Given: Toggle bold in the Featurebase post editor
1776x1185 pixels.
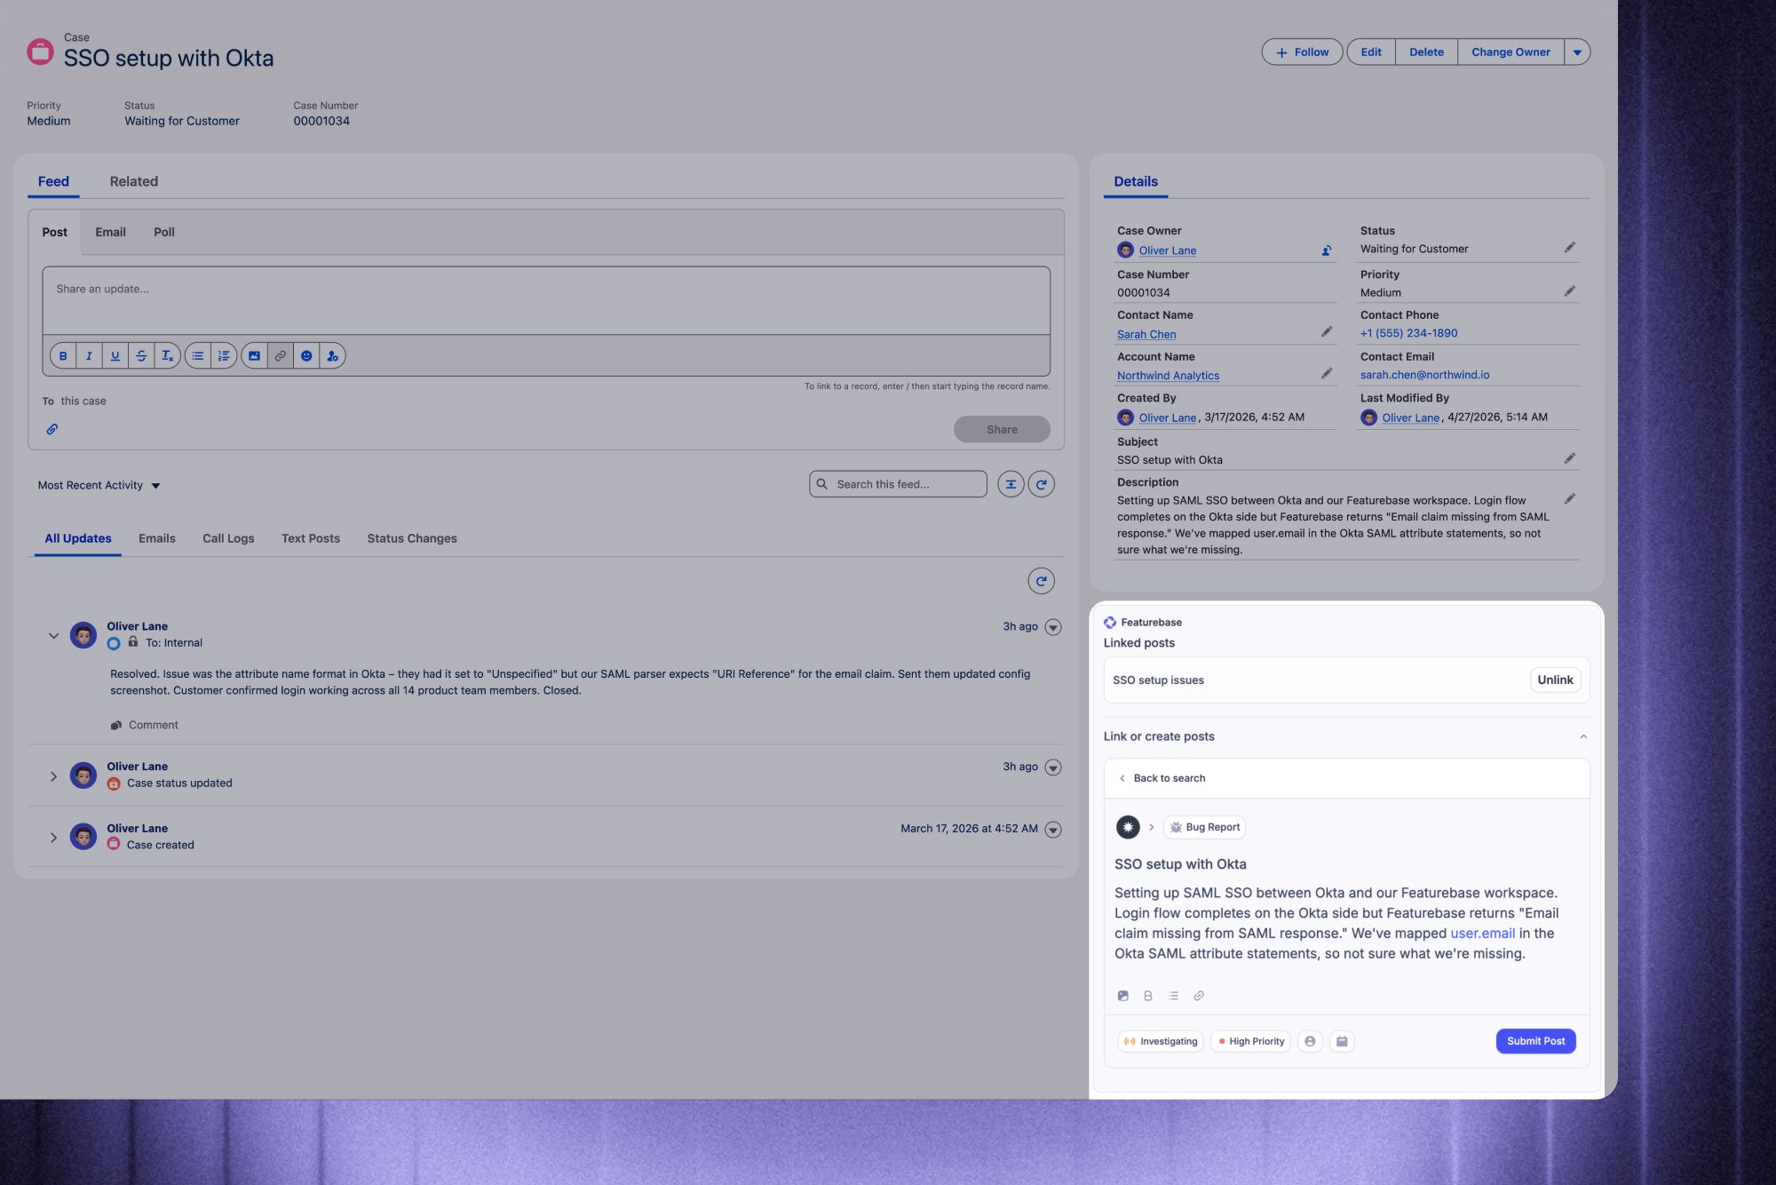Looking at the screenshot, I should pos(1148,996).
